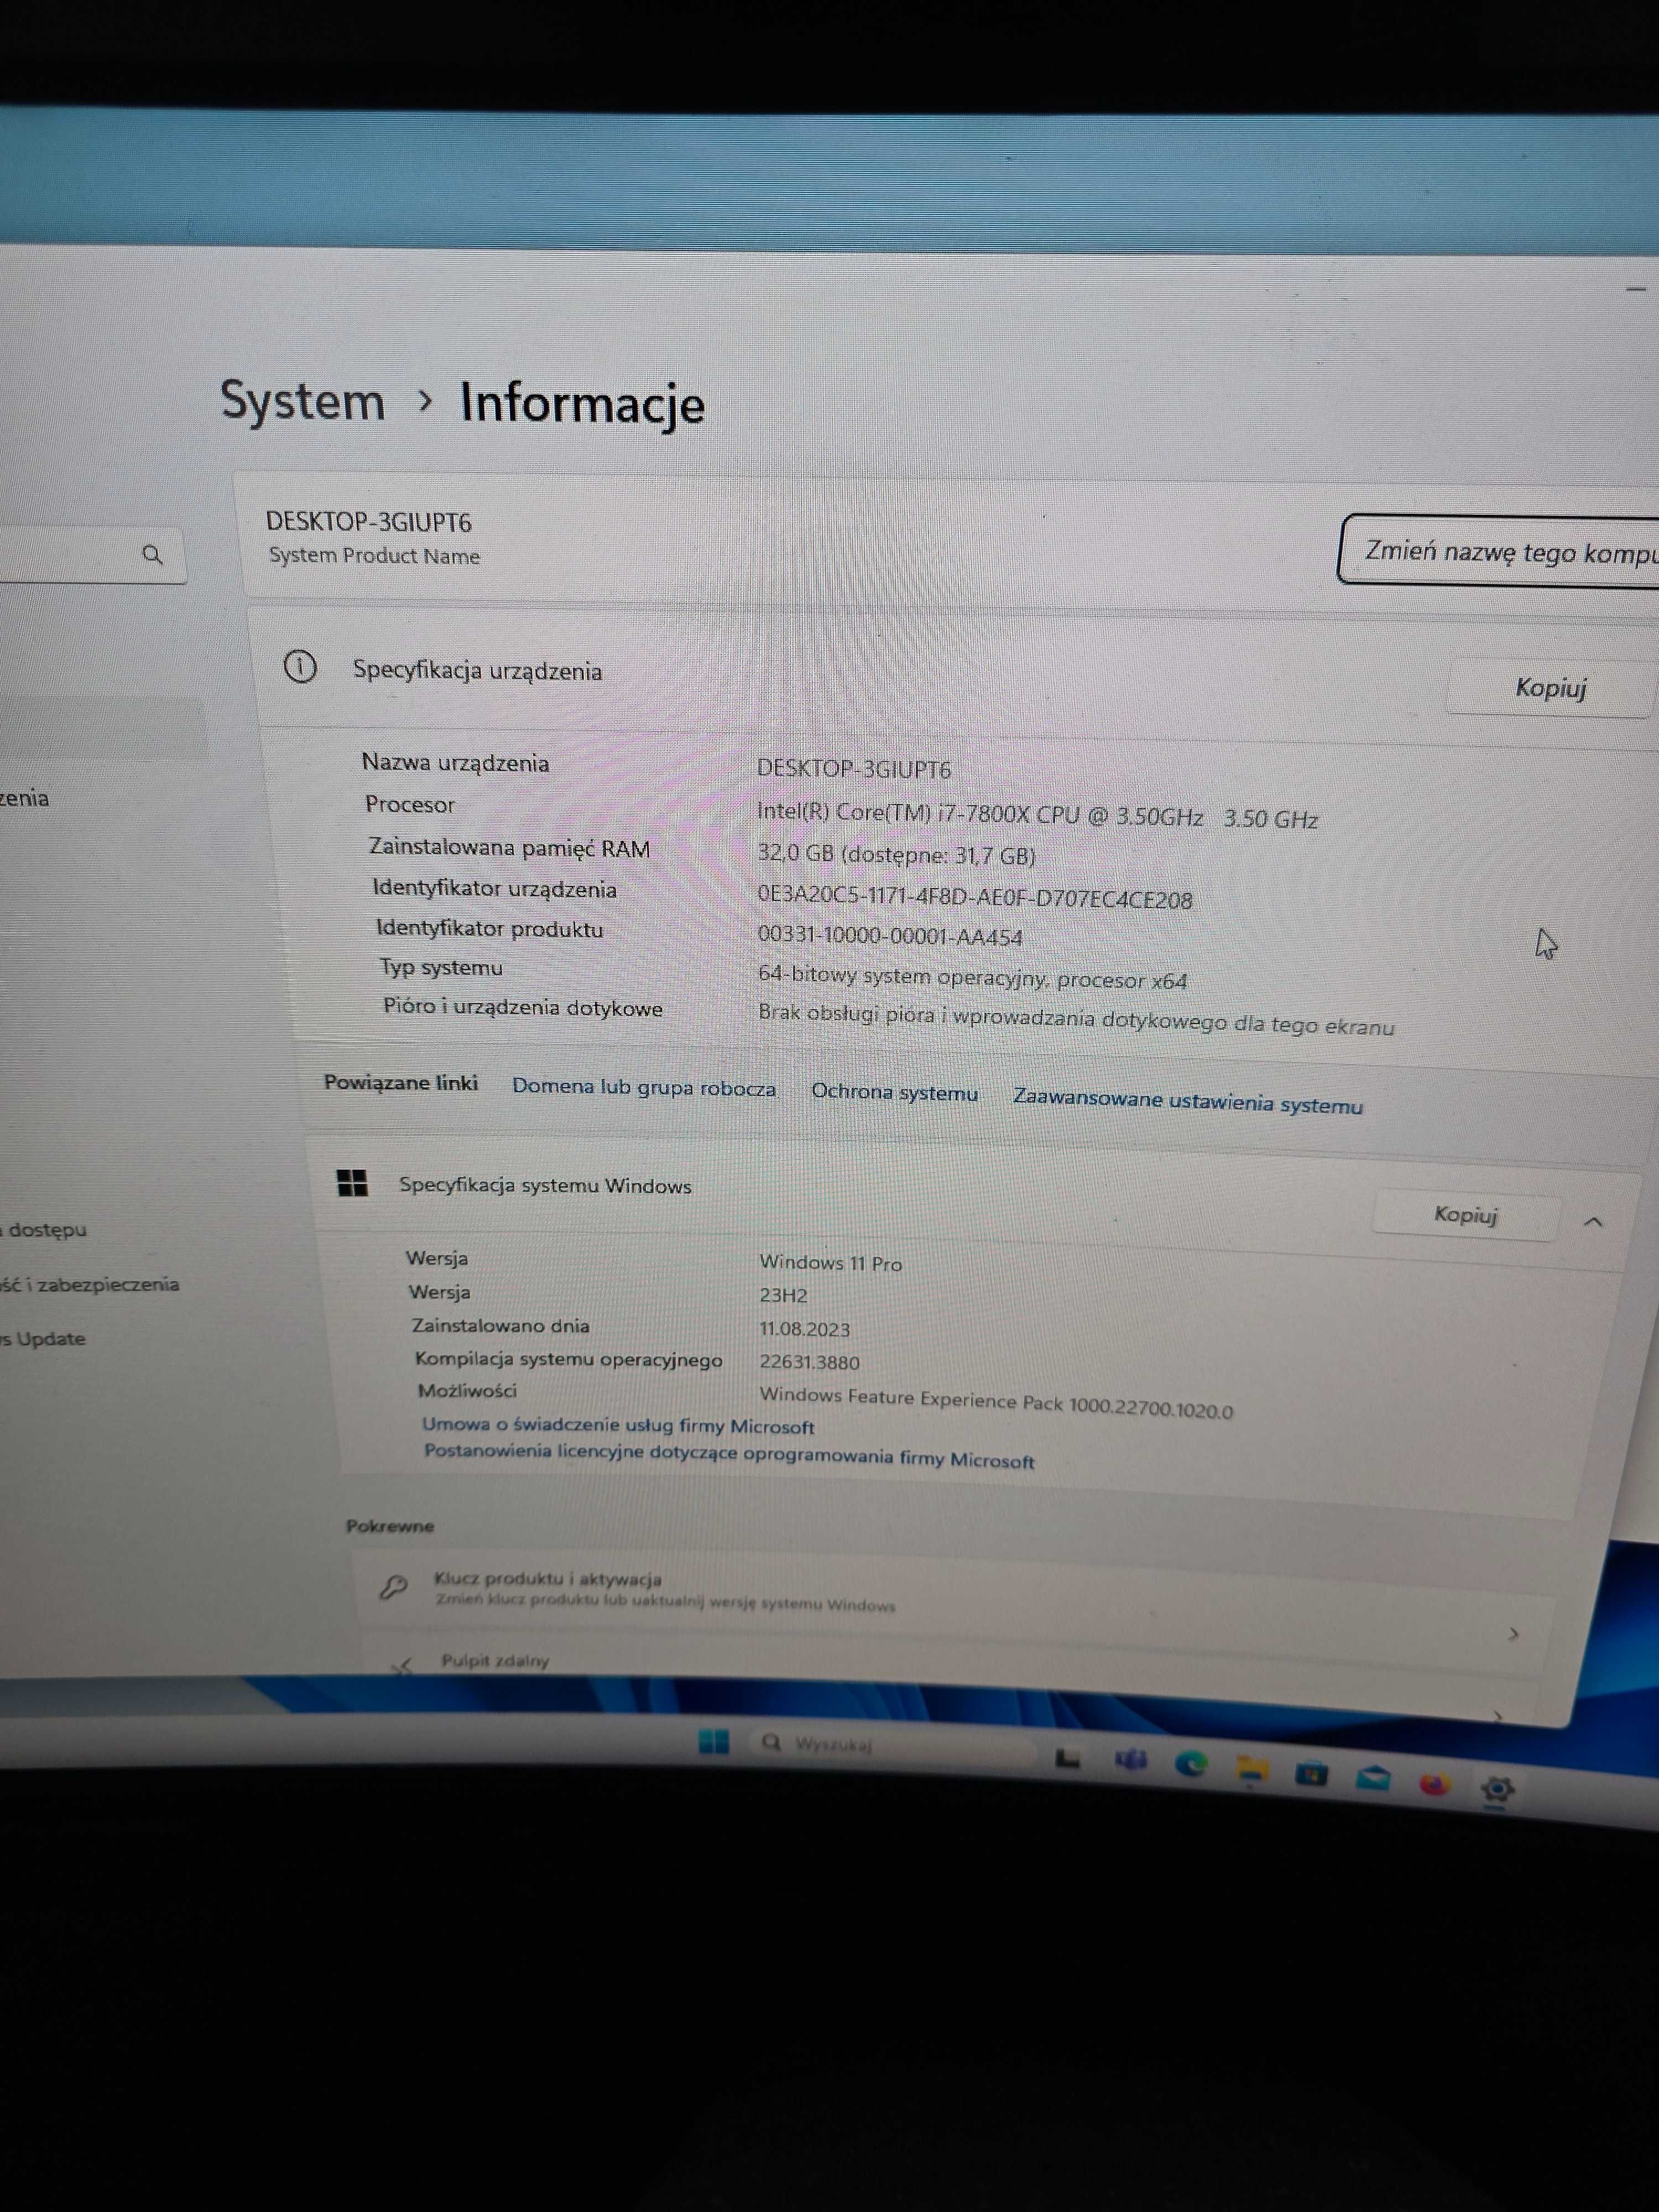Open Task View from the taskbar
Screen dimensions: 1659x2212
pos(1068,1758)
